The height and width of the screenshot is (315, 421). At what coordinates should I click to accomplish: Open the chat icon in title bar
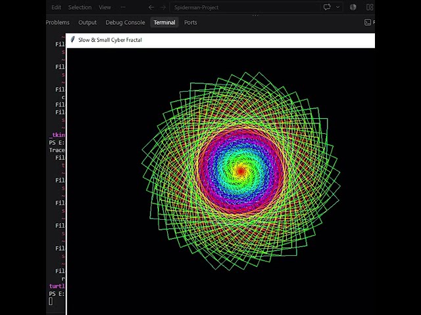(327, 7)
